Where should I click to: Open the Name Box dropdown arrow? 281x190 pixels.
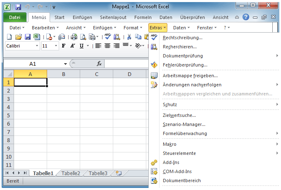coord(65,64)
